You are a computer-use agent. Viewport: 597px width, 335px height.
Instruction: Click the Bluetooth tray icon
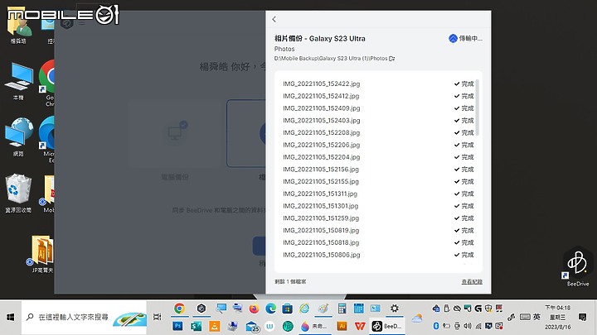coord(436,326)
